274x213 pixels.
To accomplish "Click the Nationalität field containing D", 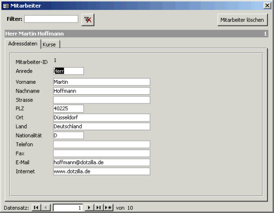I will pyautogui.click(x=68, y=135).
